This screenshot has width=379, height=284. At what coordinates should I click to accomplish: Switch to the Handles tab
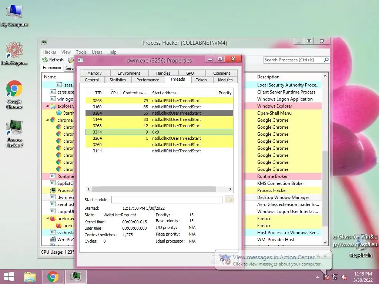pyautogui.click(x=163, y=73)
